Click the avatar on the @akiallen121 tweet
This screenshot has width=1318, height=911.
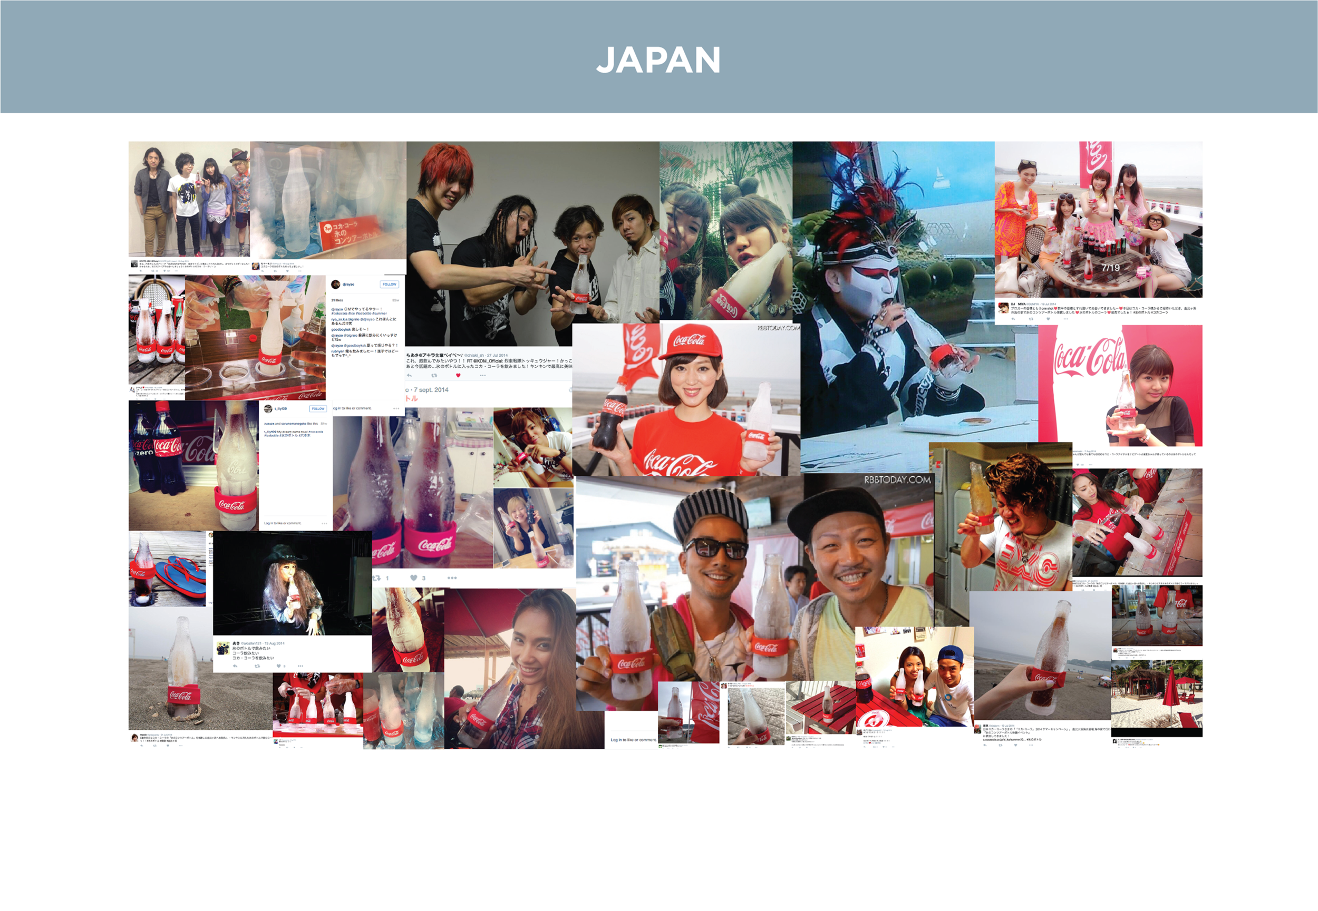point(222,649)
